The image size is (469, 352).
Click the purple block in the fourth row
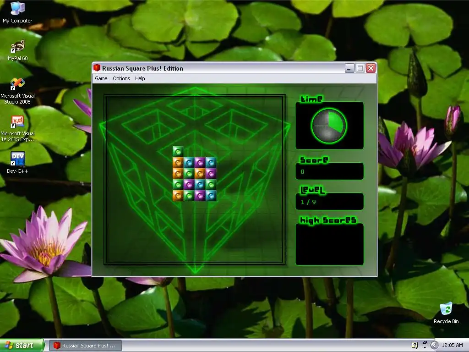coord(189,185)
